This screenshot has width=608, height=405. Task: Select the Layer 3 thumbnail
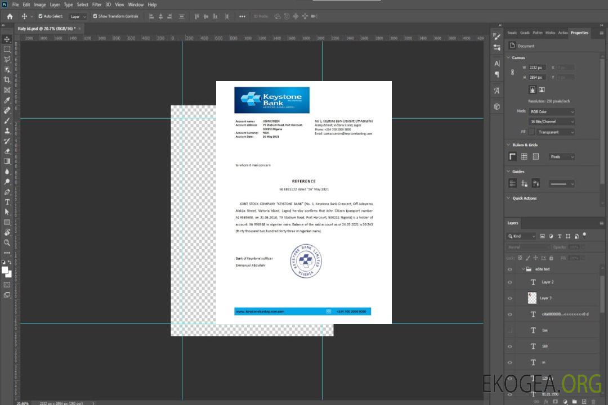[532, 298]
